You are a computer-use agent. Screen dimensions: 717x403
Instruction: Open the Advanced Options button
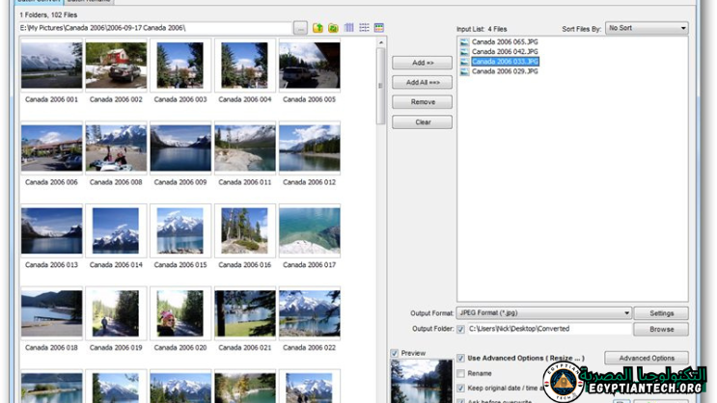tap(647, 359)
